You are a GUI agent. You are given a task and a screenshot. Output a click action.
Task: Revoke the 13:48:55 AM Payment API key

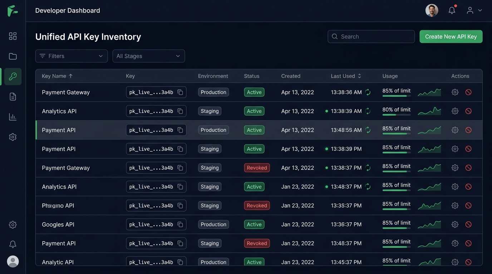tap(468, 130)
